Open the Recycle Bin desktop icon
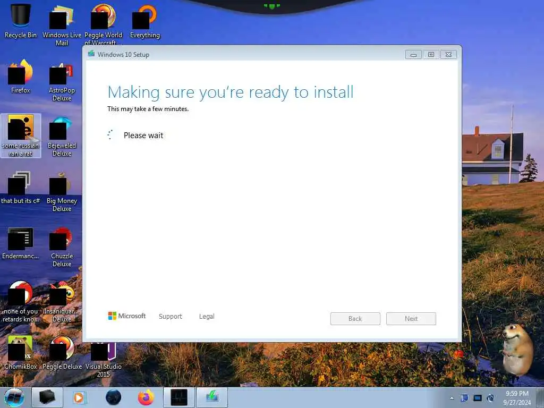This screenshot has height=408, width=544. coord(21,20)
